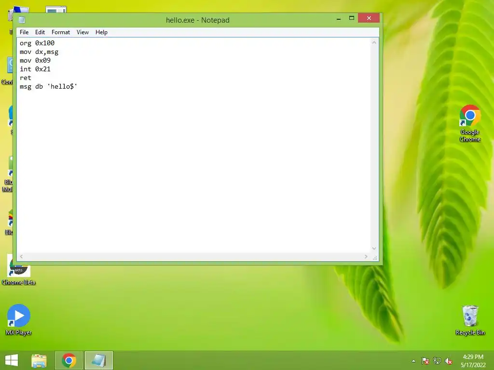The height and width of the screenshot is (370, 494).
Task: Open network status tray icon
Action: coord(437,361)
